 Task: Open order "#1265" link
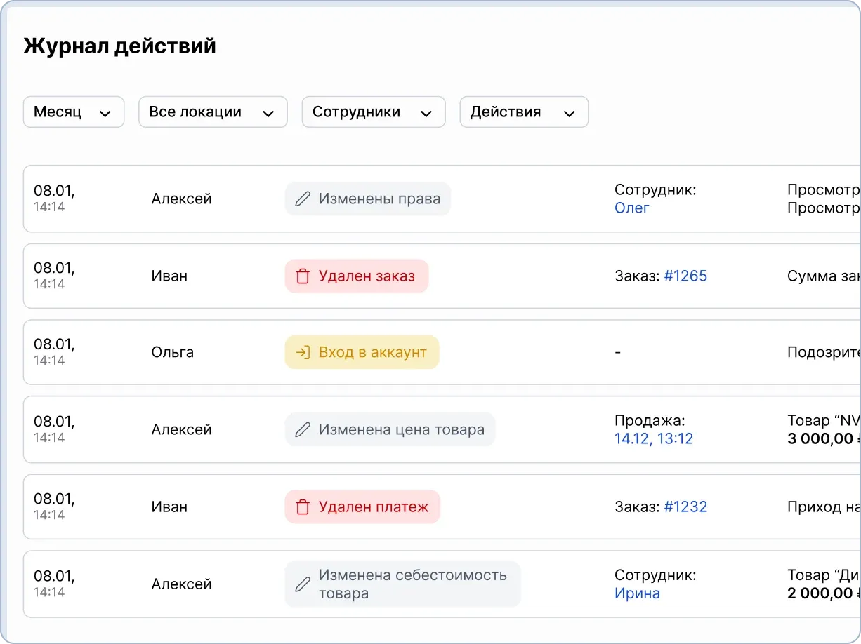(x=686, y=276)
